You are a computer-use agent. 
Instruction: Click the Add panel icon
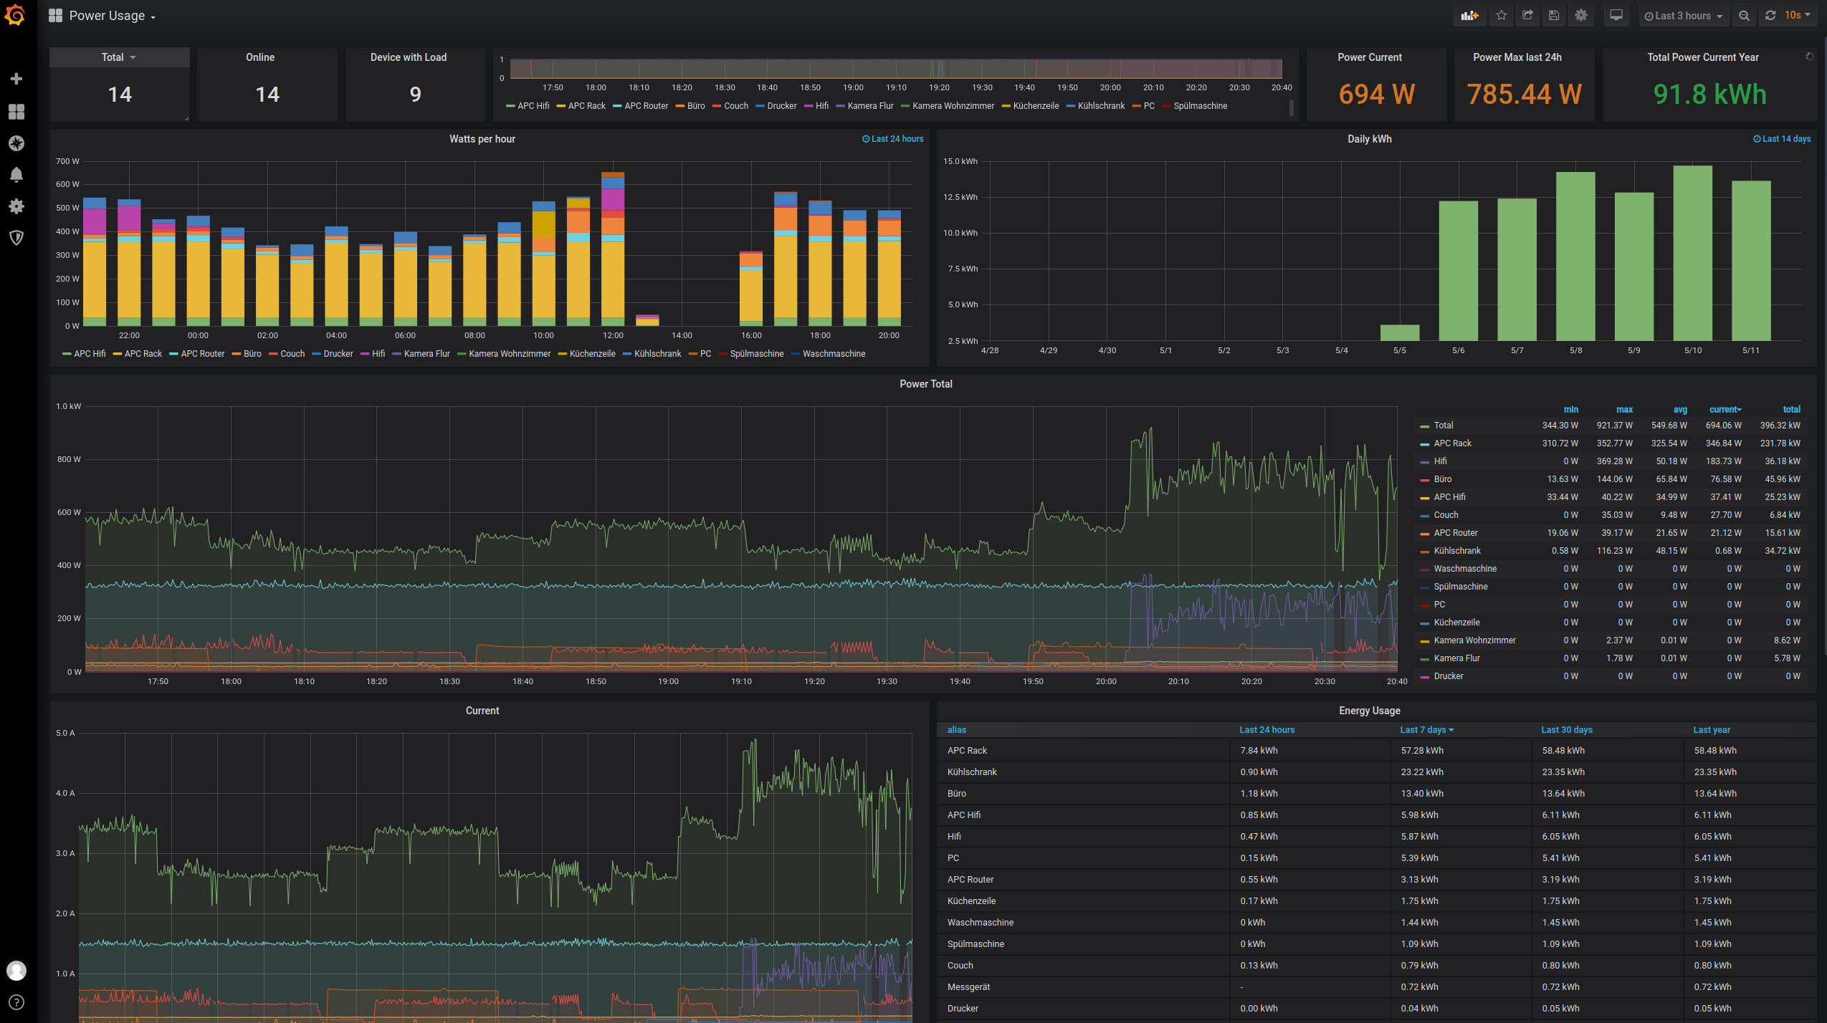pyautogui.click(x=1469, y=15)
